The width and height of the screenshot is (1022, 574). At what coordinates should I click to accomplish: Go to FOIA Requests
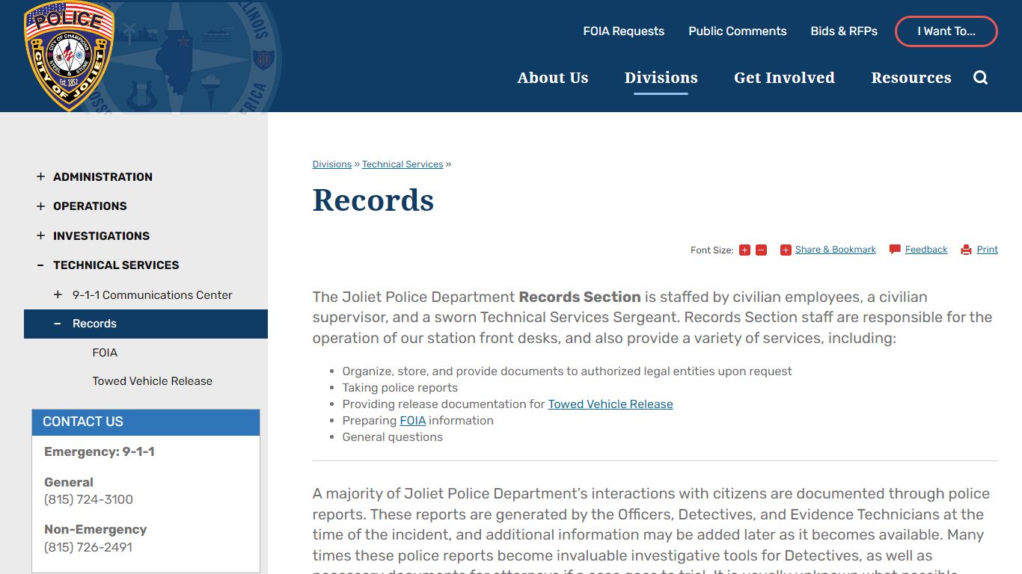pos(624,31)
